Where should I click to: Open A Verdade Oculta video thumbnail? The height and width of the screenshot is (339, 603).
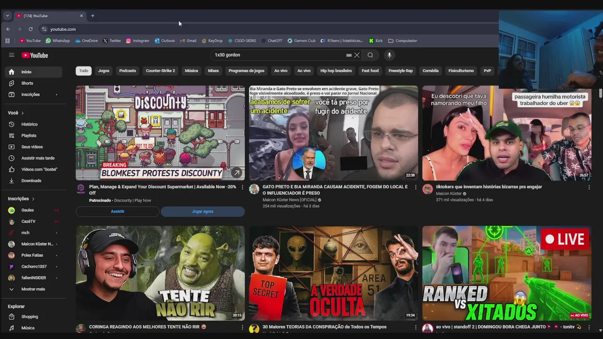coord(334,273)
